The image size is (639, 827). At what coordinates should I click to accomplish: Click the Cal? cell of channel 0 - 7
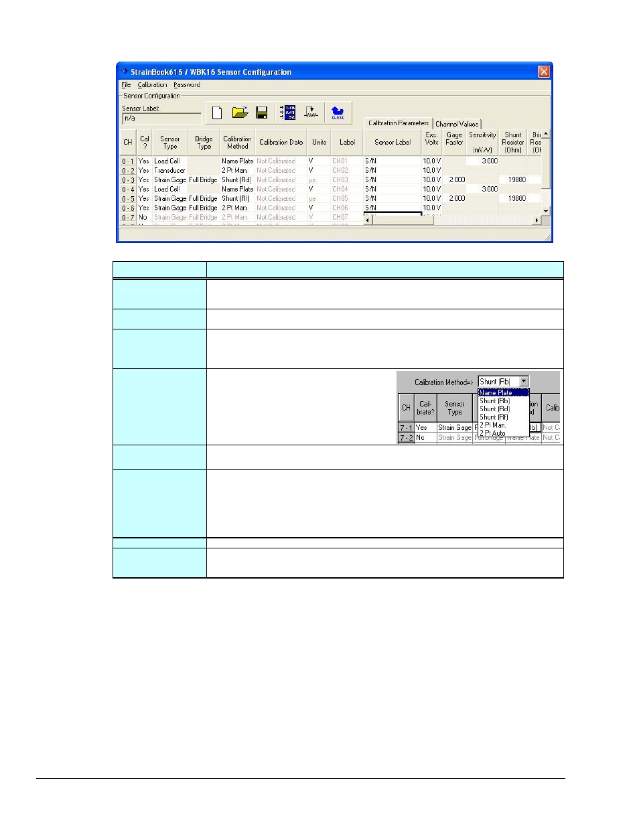144,218
